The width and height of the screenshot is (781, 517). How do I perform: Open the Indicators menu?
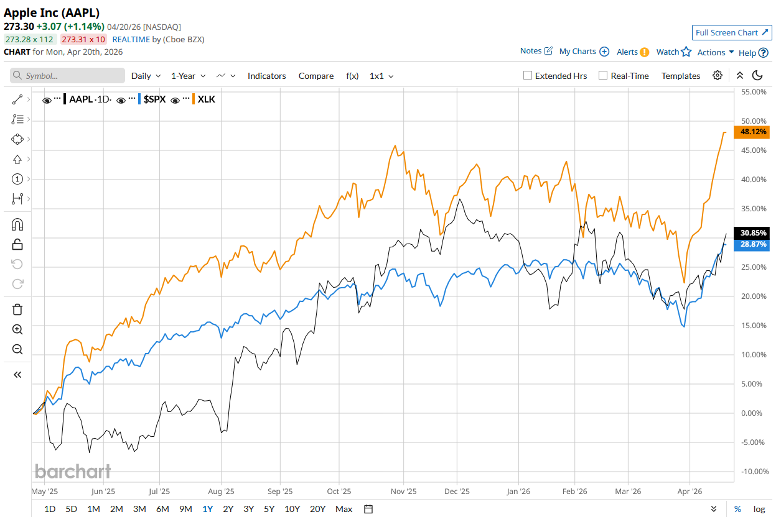(266, 76)
